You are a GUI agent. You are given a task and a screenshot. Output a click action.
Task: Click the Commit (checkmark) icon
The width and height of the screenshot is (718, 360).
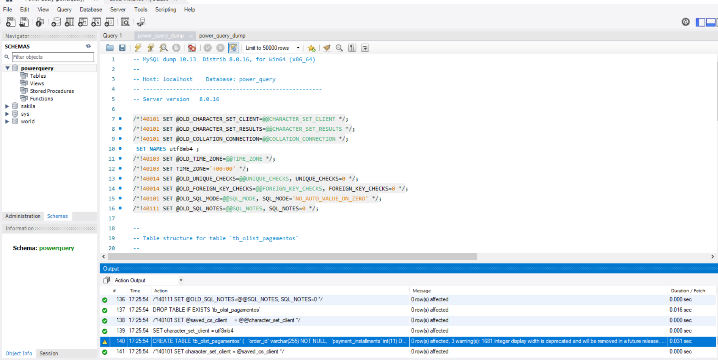tap(207, 48)
